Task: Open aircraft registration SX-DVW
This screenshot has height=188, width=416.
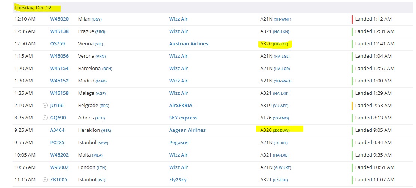Action: pos(282,131)
